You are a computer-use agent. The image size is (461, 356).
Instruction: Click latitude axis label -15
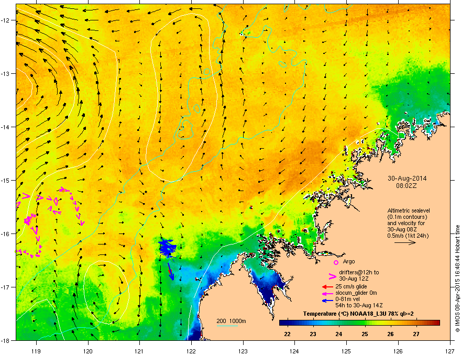point(5,180)
